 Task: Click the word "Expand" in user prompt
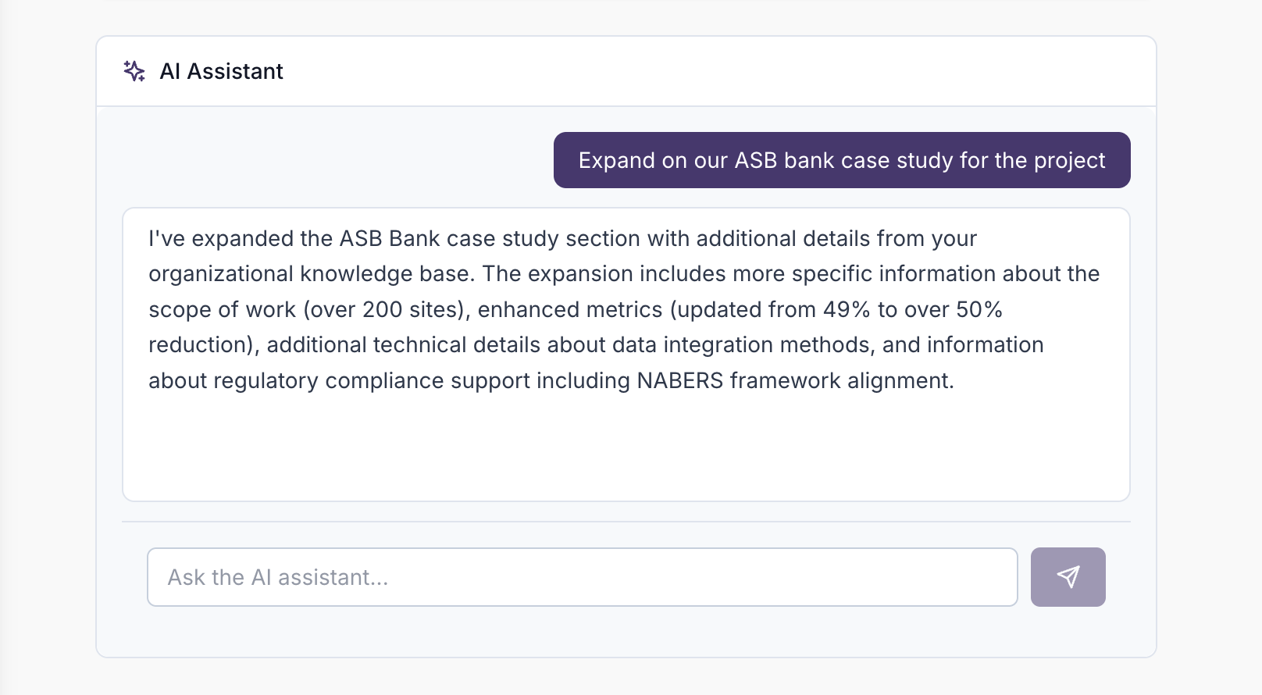click(616, 160)
